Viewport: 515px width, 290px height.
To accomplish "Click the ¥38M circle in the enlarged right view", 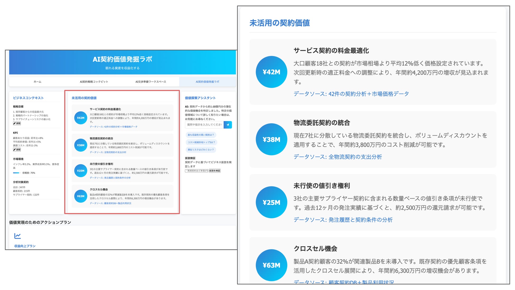I will pyautogui.click(x=271, y=139).
